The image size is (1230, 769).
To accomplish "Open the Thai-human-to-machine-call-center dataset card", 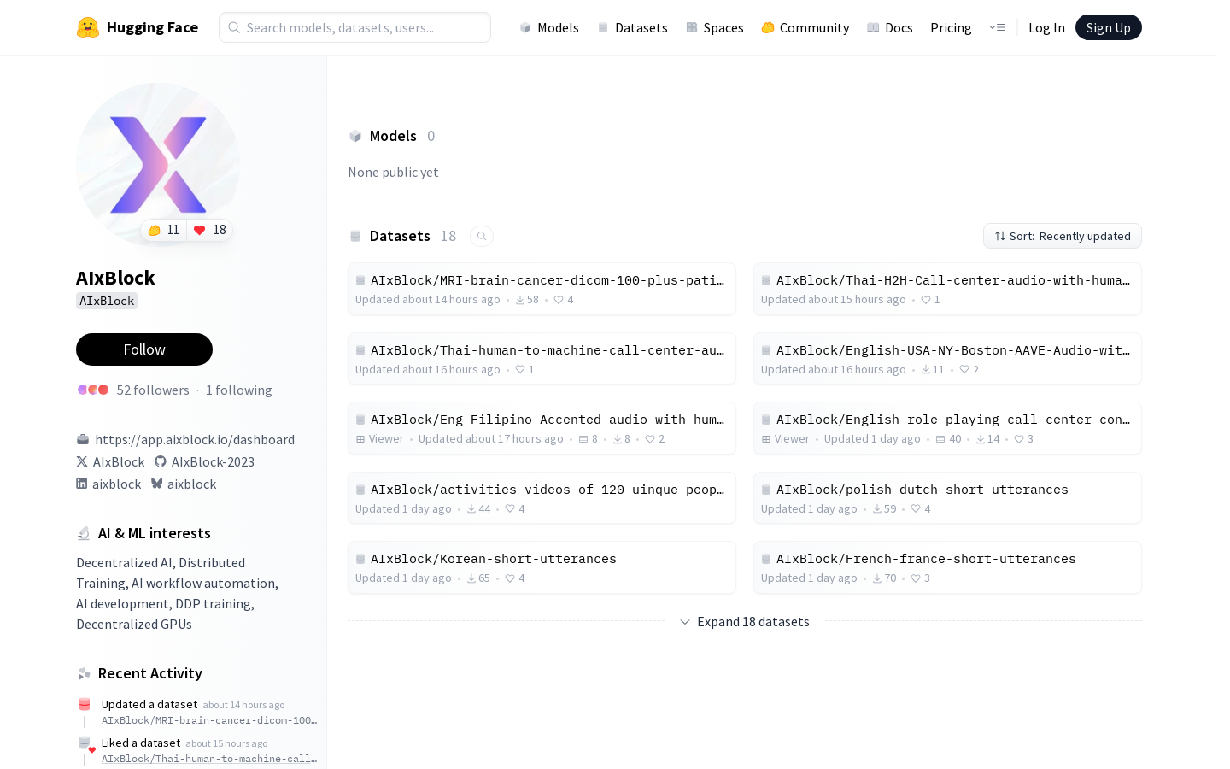I will (x=542, y=359).
